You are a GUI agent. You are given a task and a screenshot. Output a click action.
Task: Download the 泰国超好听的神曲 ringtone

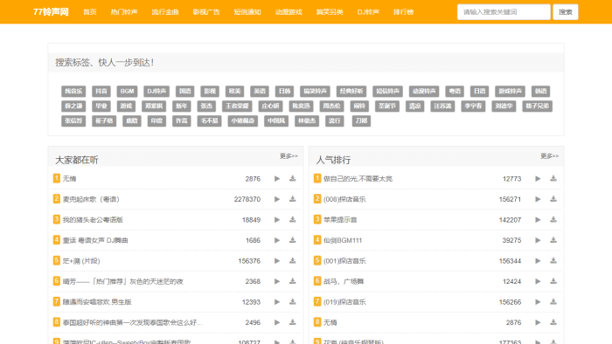(292, 322)
